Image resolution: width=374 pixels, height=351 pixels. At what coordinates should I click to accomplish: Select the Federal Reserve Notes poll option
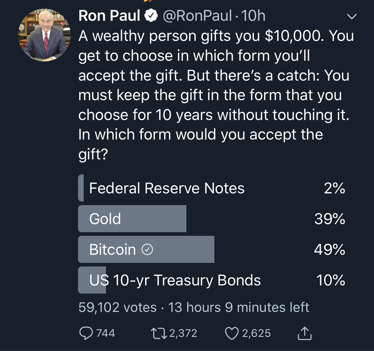(167, 188)
